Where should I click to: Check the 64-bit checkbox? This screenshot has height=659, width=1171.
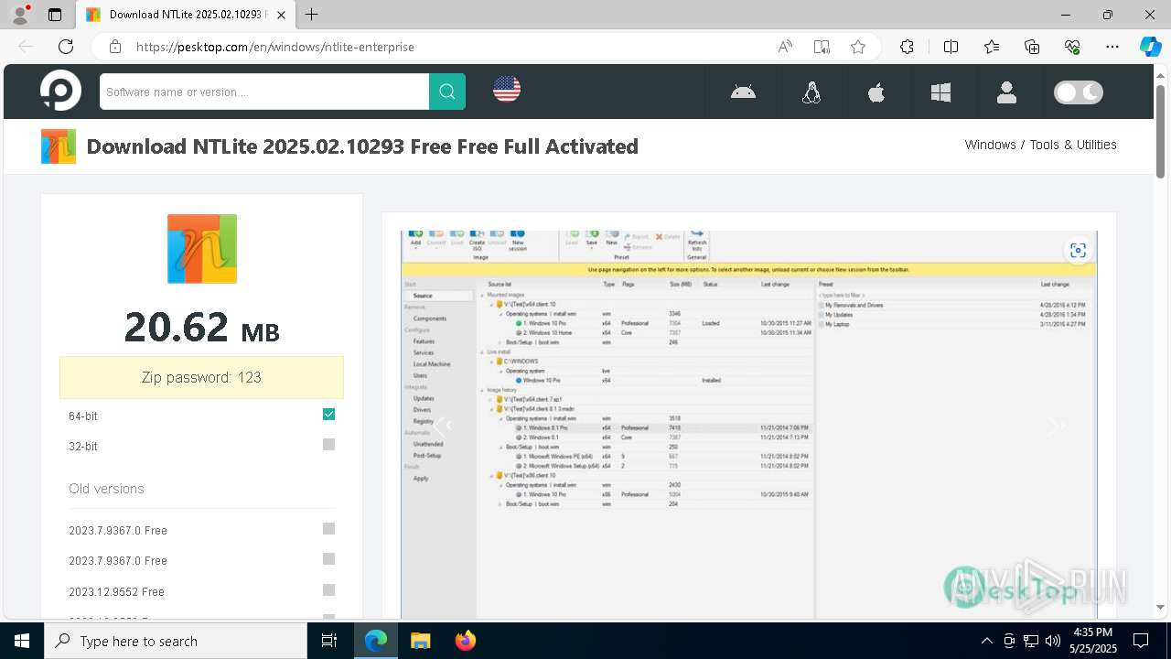tap(328, 415)
